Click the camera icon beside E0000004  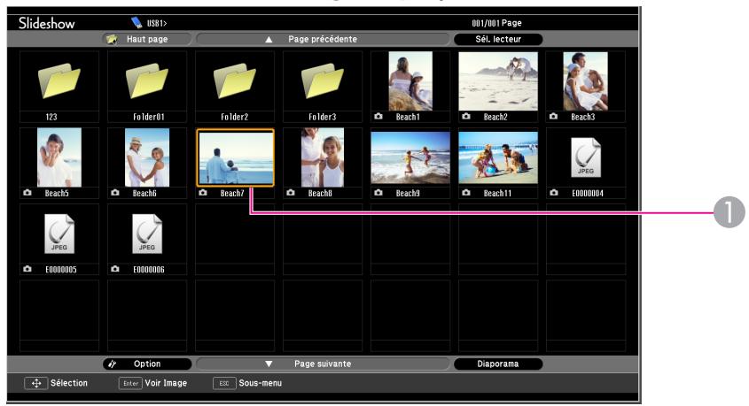[x=554, y=192]
